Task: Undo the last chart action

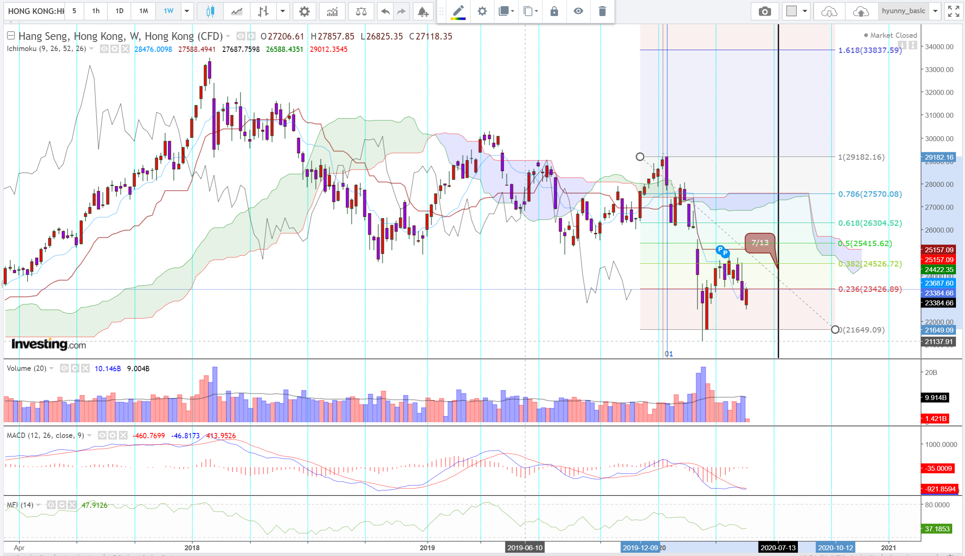Action: [385, 11]
